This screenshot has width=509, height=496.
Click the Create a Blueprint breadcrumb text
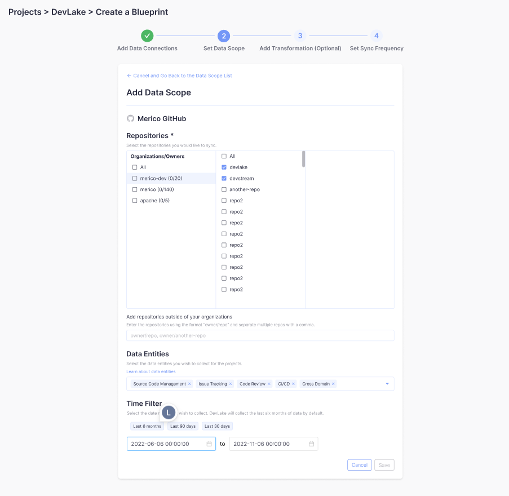132,12
